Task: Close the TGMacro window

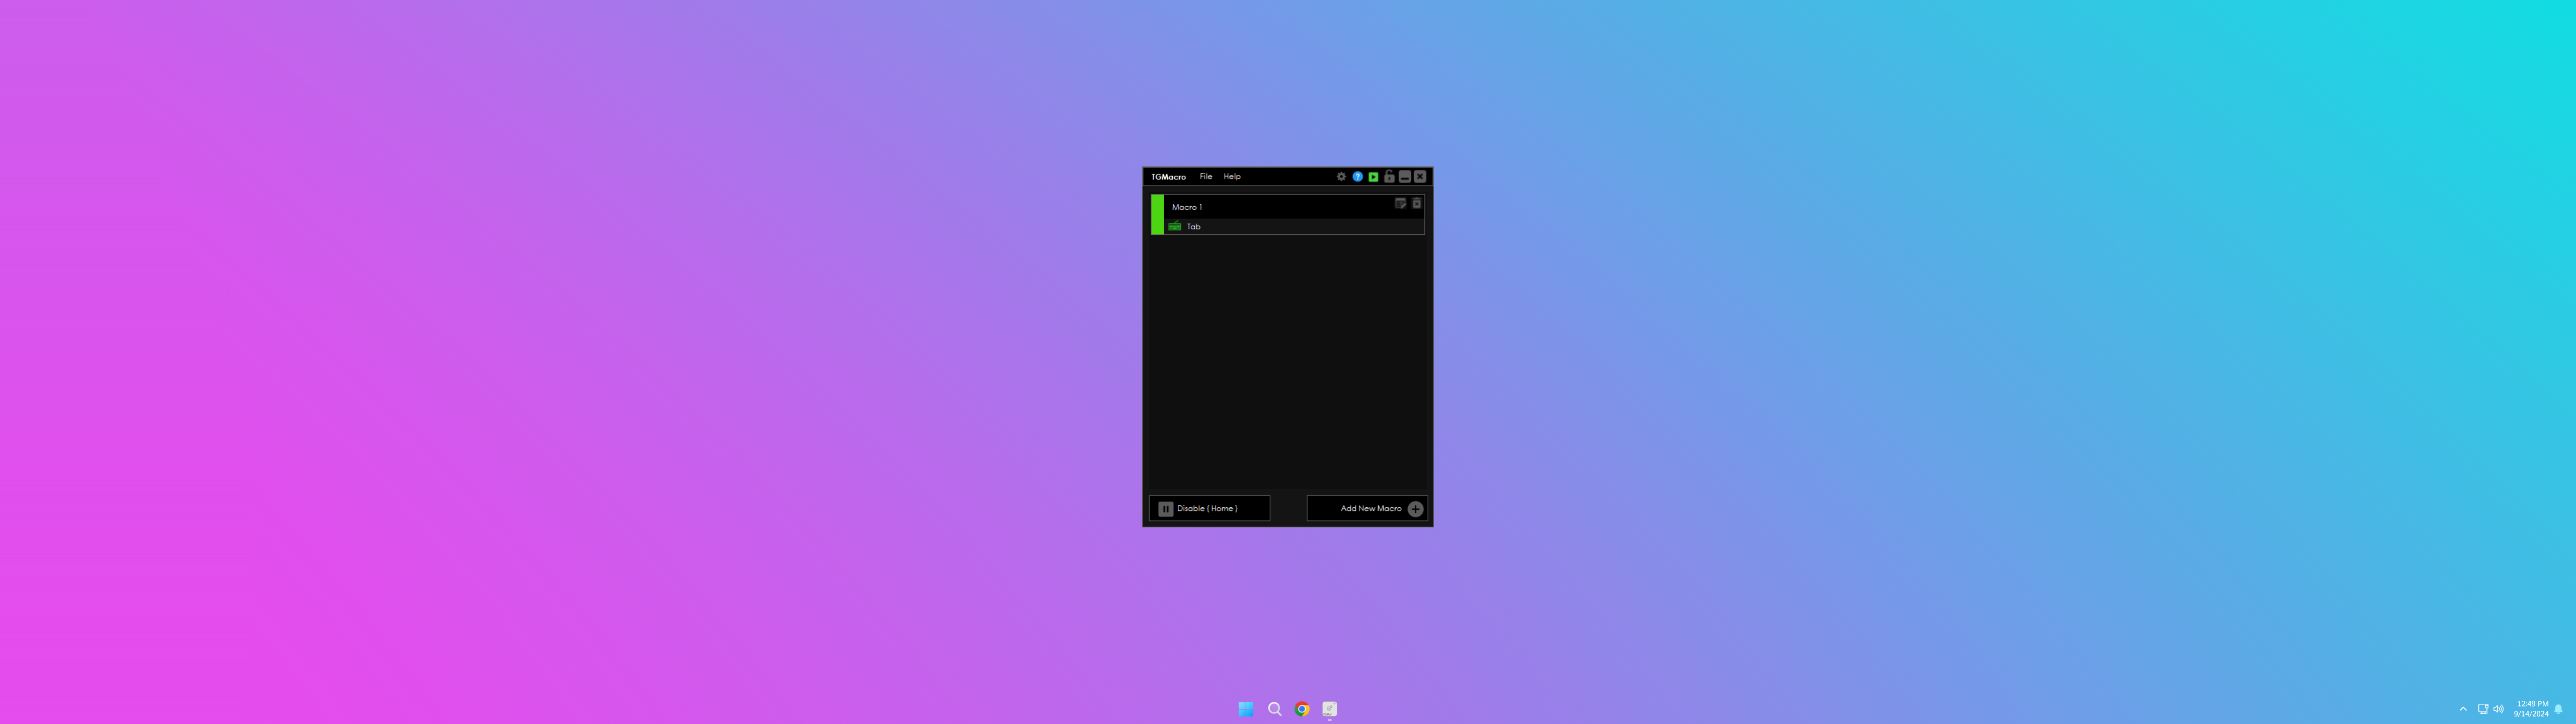Action: (1420, 176)
